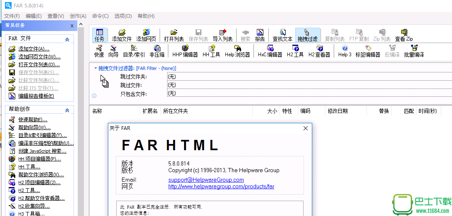
Task: Click the 任务 toolbar button
Action: [99, 35]
